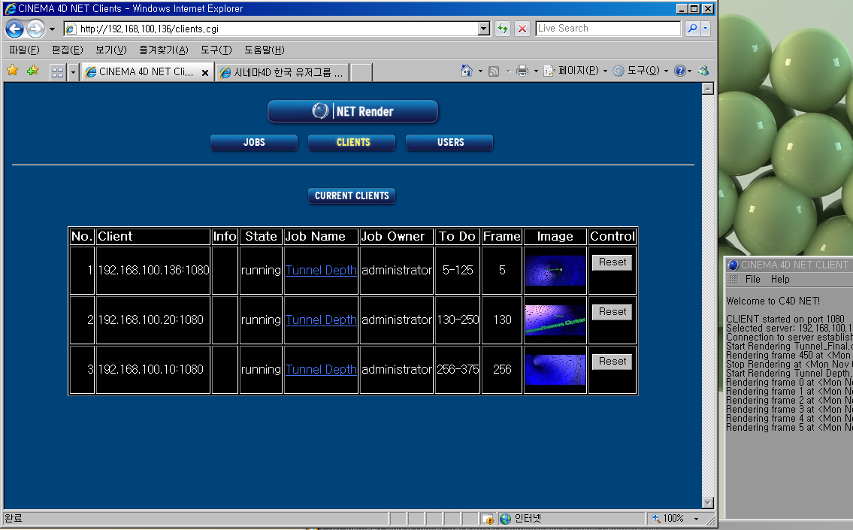This screenshot has height=530, width=853.
Task: Switch to the 시네마4D 한국 유저그룹 tab
Action: pyautogui.click(x=282, y=72)
